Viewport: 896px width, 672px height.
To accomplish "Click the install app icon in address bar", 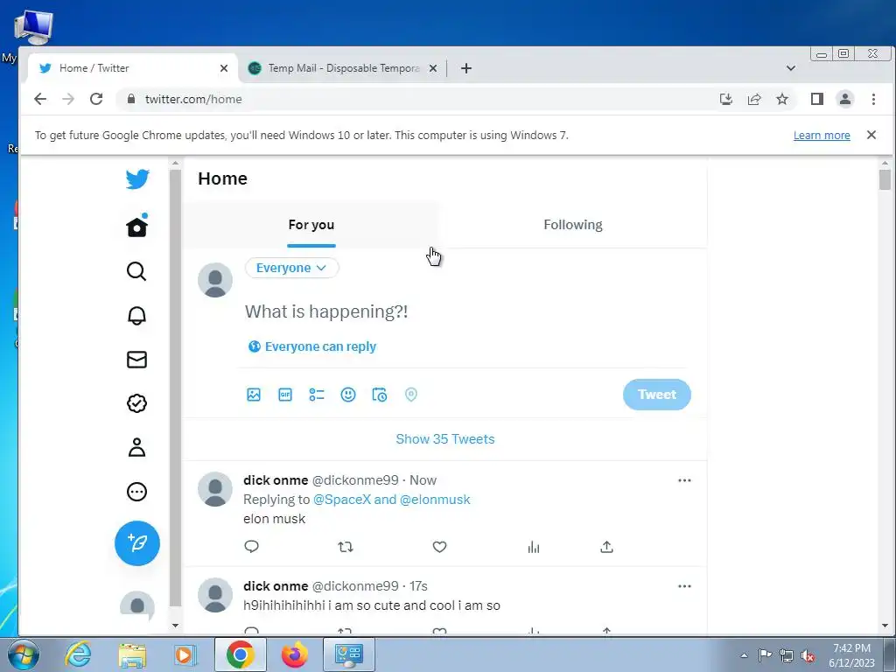I will click(x=725, y=99).
